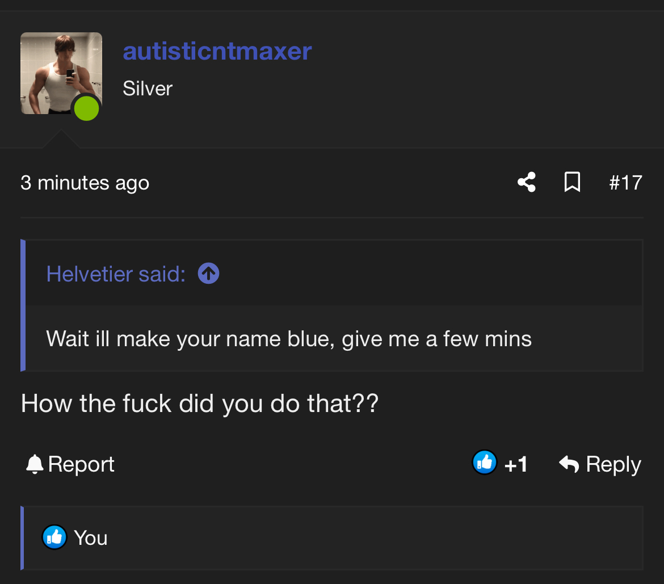
Task: Click the thumbs-up icon next to You
Action: 54,537
